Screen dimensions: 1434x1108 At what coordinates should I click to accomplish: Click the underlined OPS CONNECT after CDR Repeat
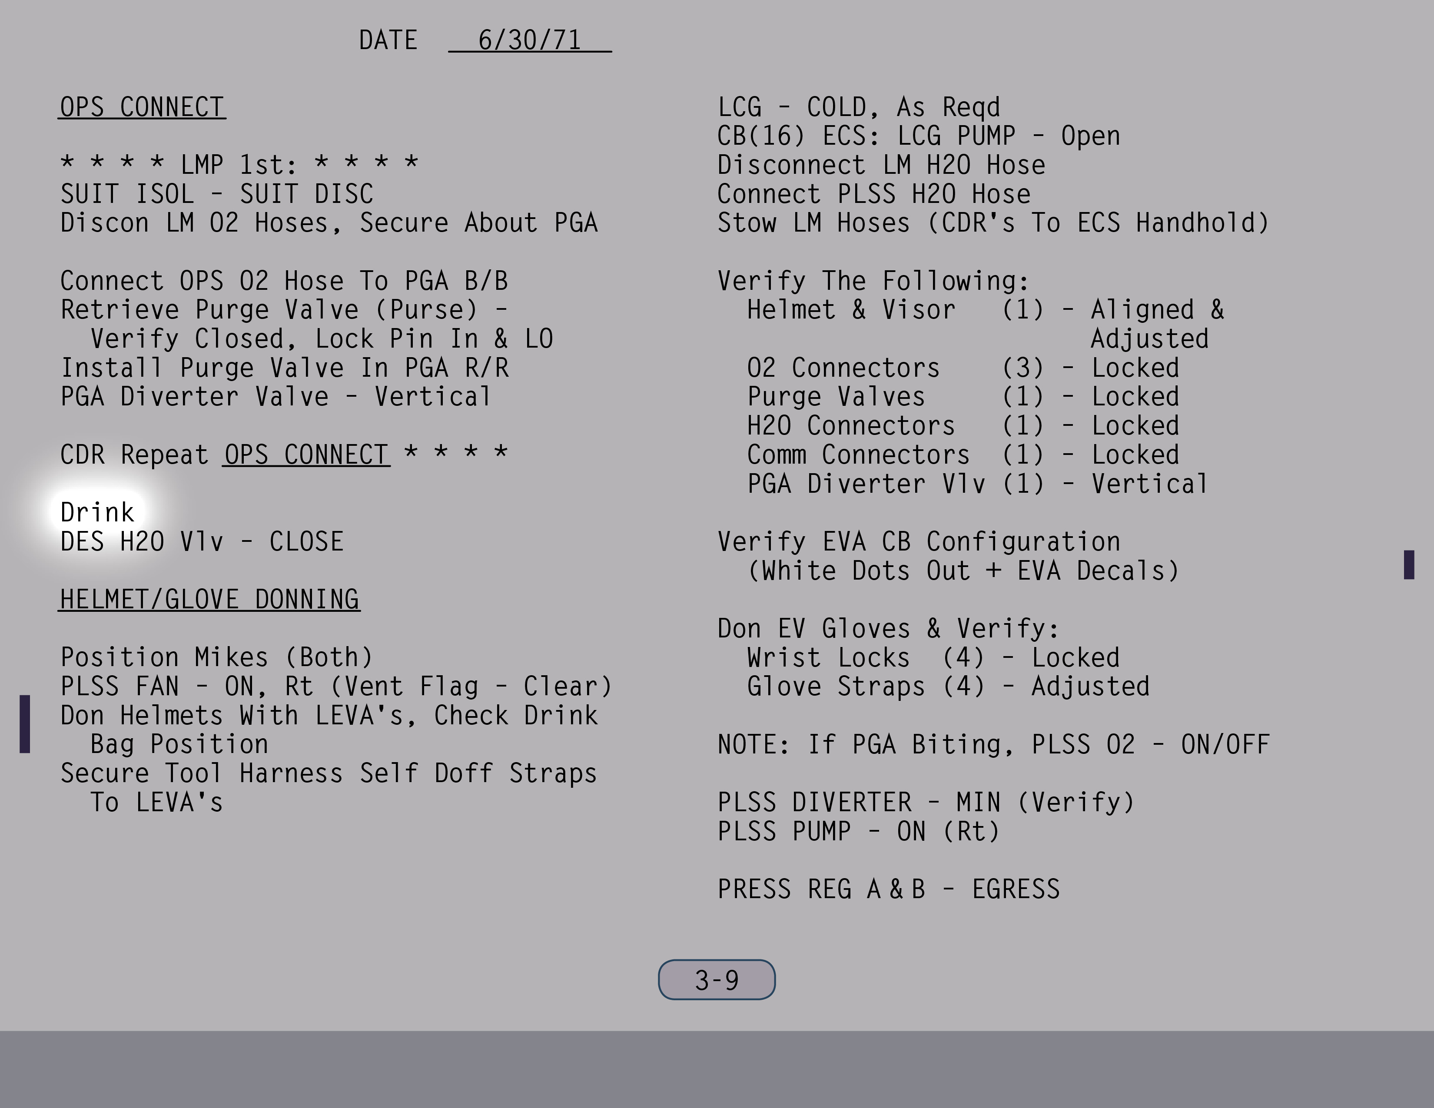tap(306, 455)
